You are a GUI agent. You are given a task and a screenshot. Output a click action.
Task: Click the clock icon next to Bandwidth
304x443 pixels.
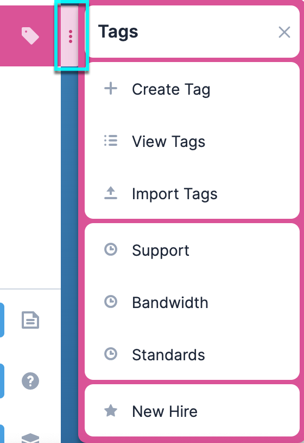point(111,302)
